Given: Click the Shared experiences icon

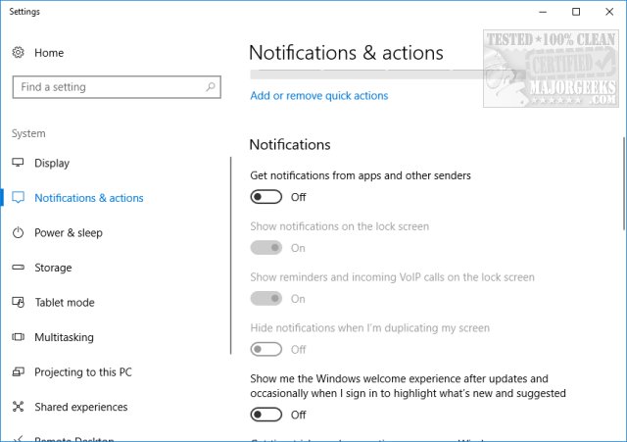Looking at the screenshot, I should 19,407.
